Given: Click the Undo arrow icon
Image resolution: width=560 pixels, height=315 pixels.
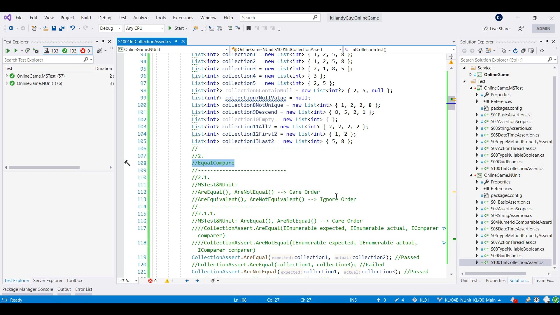Looking at the screenshot, I should click(x=72, y=28).
